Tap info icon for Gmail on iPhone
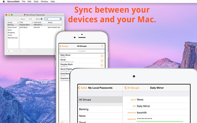197x123 pixels. click(102, 61)
